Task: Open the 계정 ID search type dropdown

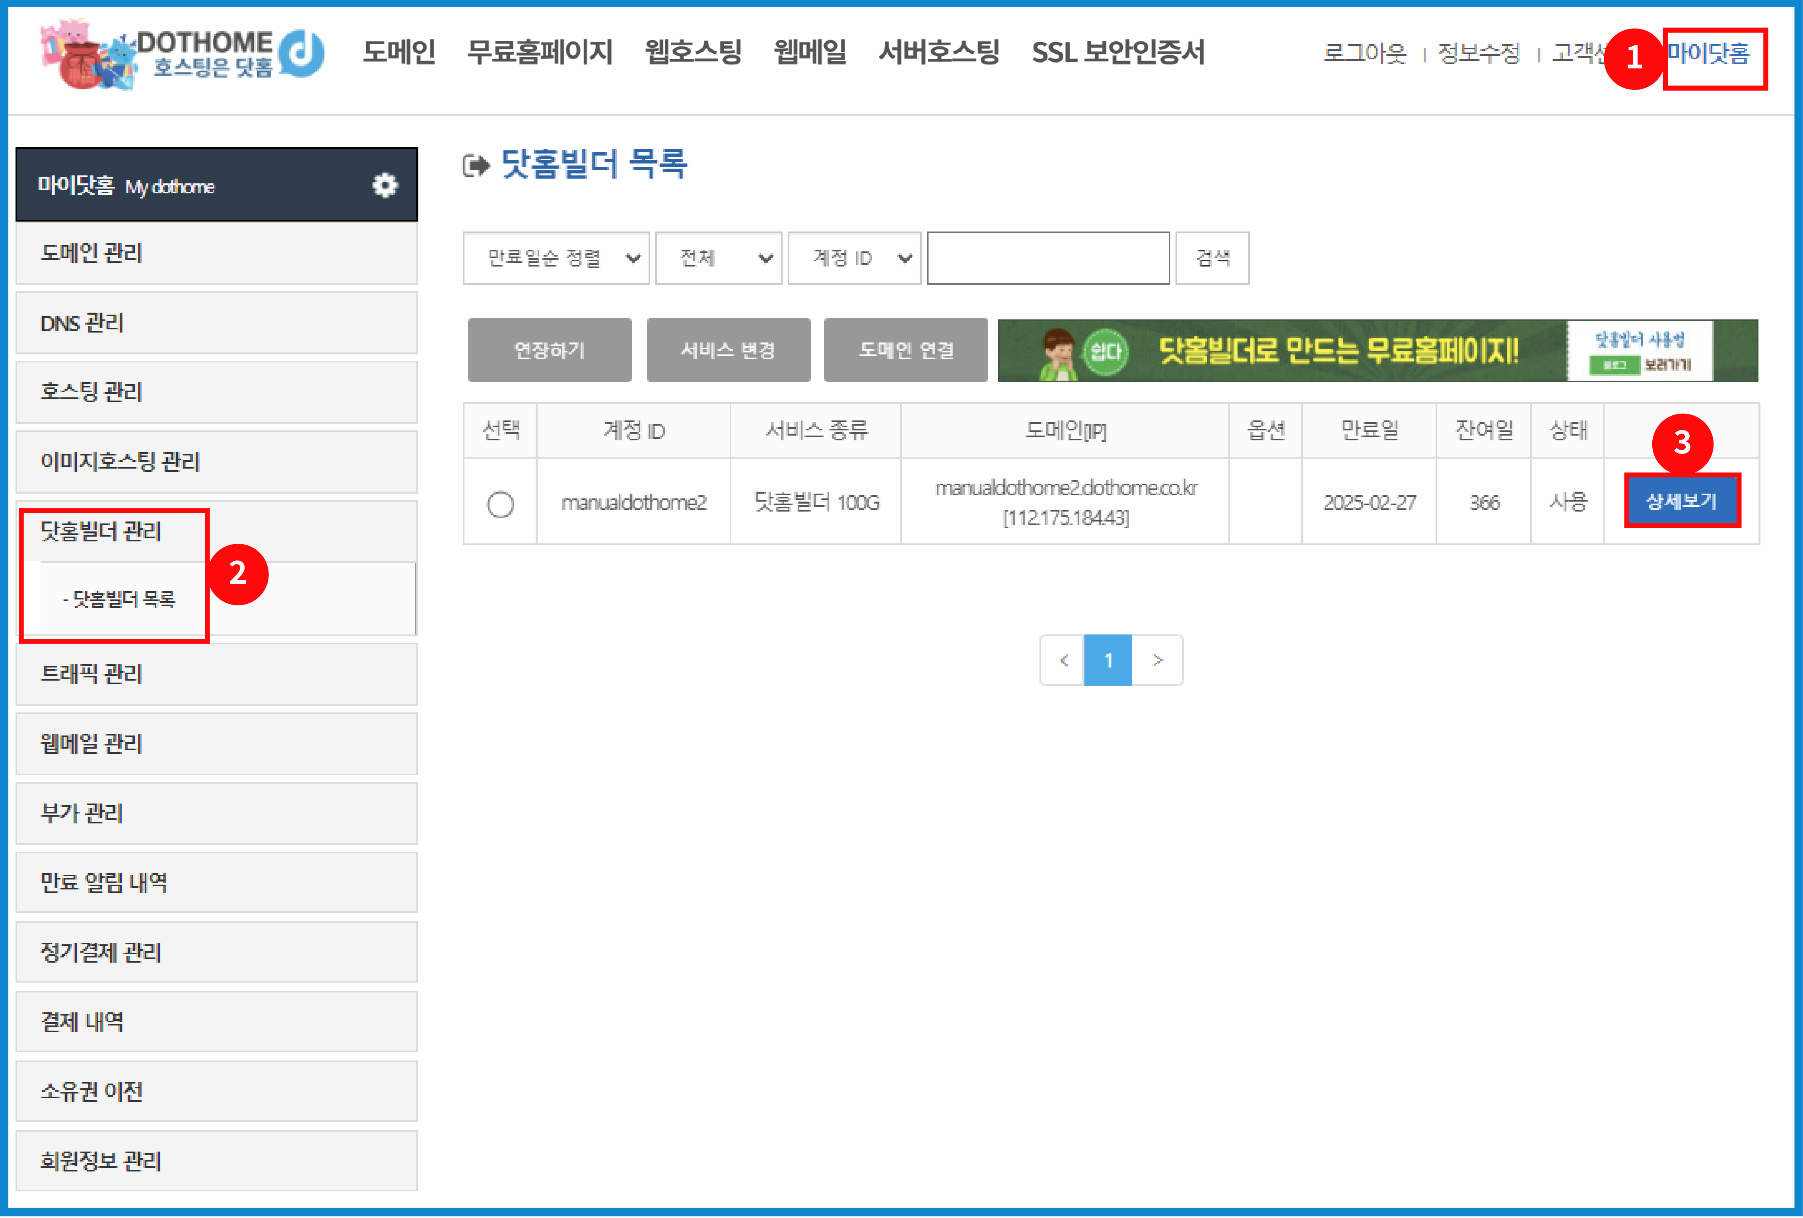Action: pyautogui.click(x=853, y=258)
